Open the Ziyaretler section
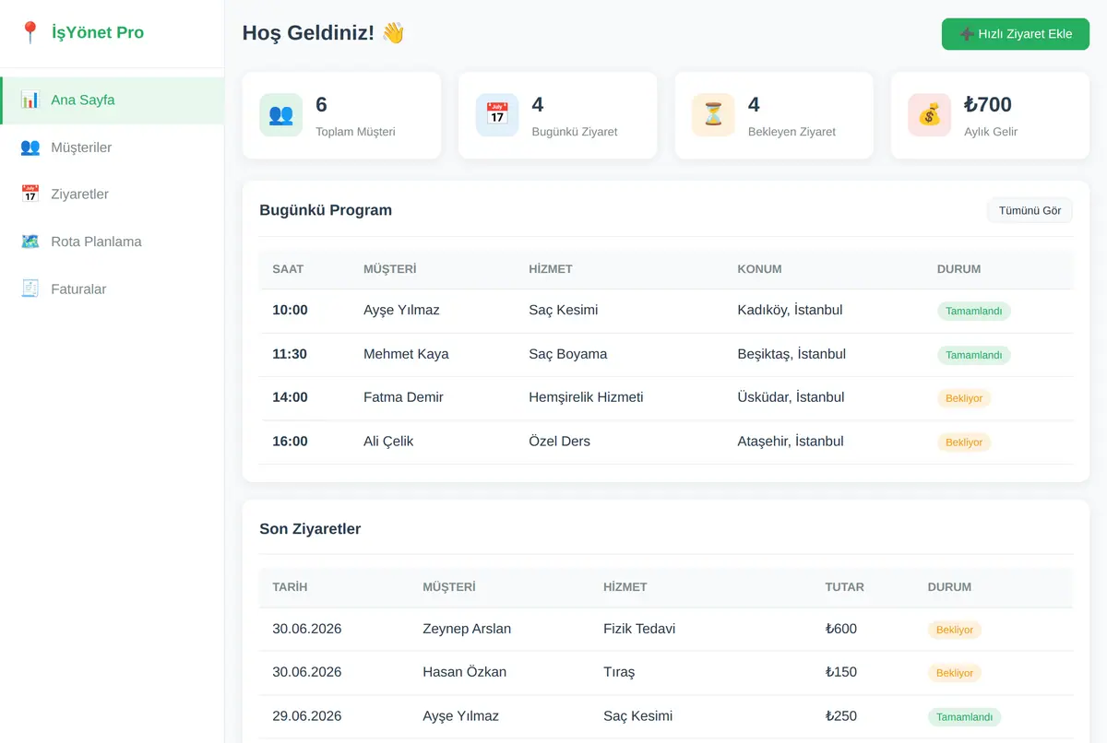1107x743 pixels. coord(113,195)
